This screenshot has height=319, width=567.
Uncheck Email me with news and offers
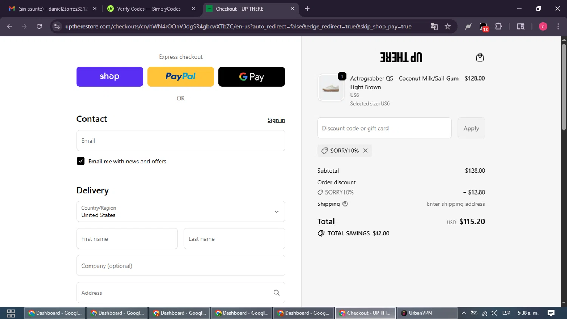pos(81,161)
